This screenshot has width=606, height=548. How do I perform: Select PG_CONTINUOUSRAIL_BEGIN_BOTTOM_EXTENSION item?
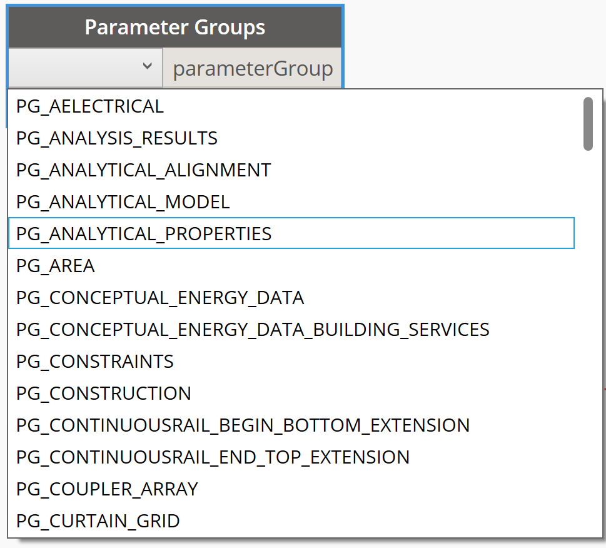click(x=243, y=425)
